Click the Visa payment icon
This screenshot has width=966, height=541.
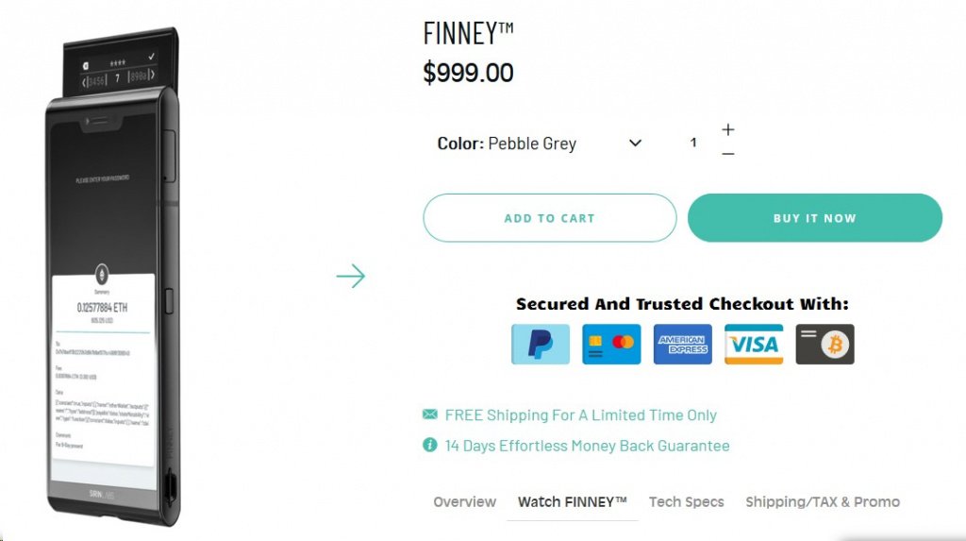click(754, 345)
